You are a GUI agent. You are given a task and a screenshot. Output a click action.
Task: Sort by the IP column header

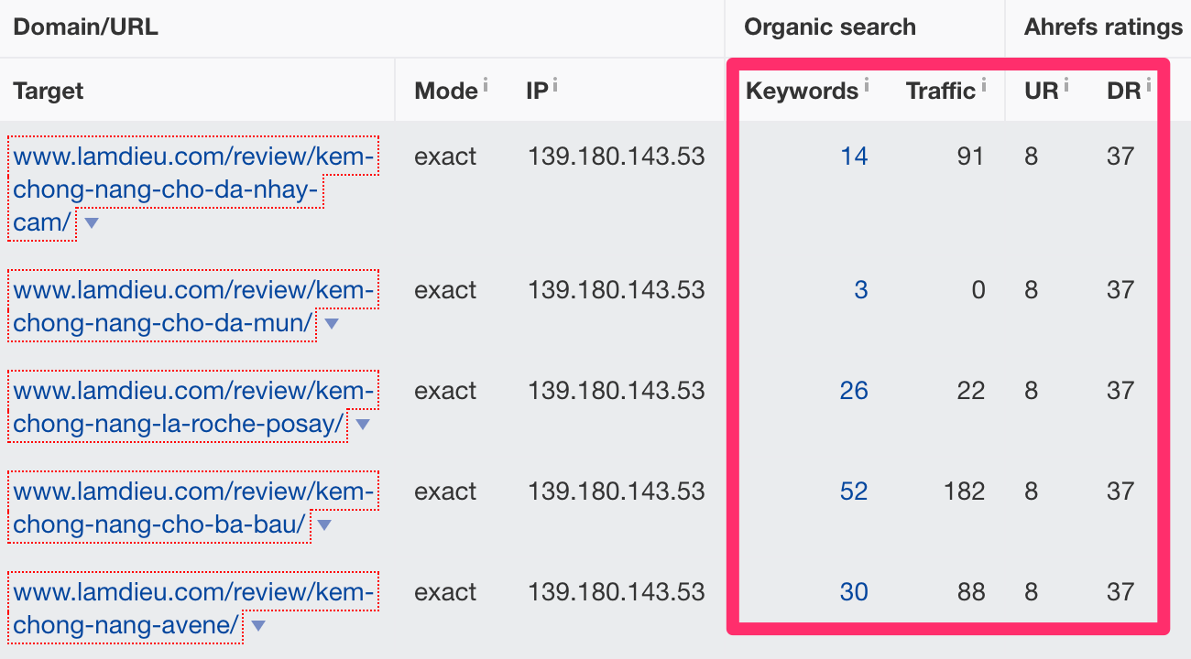[x=537, y=91]
